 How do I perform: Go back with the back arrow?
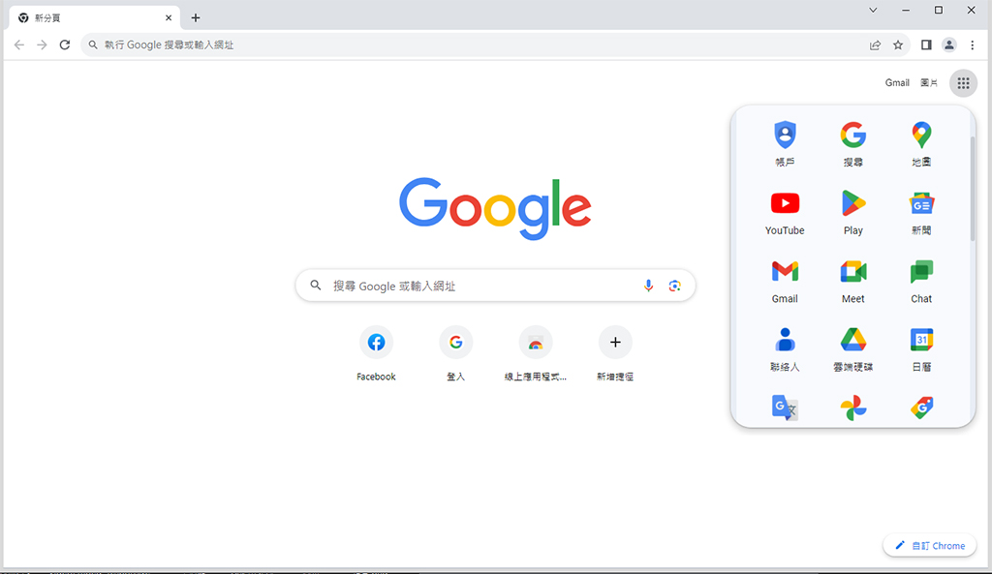click(x=19, y=45)
